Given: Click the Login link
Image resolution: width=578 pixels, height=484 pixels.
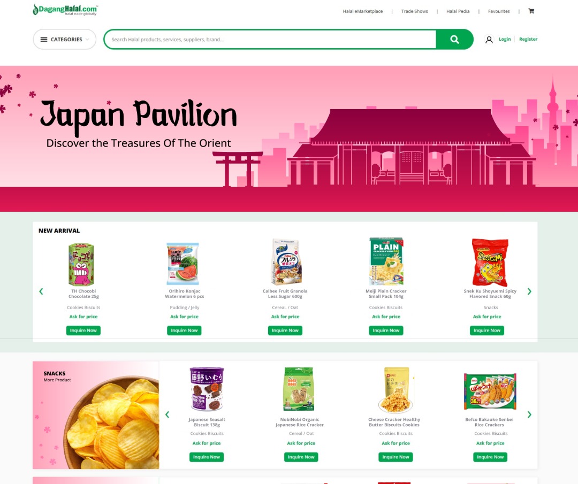Looking at the screenshot, I should pos(505,39).
